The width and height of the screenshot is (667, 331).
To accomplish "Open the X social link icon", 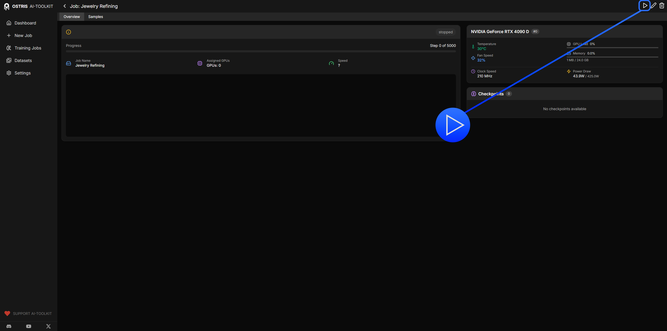I will [x=48, y=326].
